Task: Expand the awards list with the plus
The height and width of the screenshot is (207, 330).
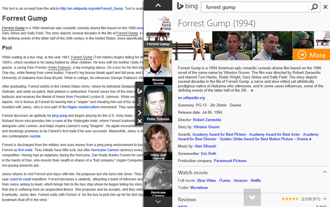Action: [x=310, y=139]
